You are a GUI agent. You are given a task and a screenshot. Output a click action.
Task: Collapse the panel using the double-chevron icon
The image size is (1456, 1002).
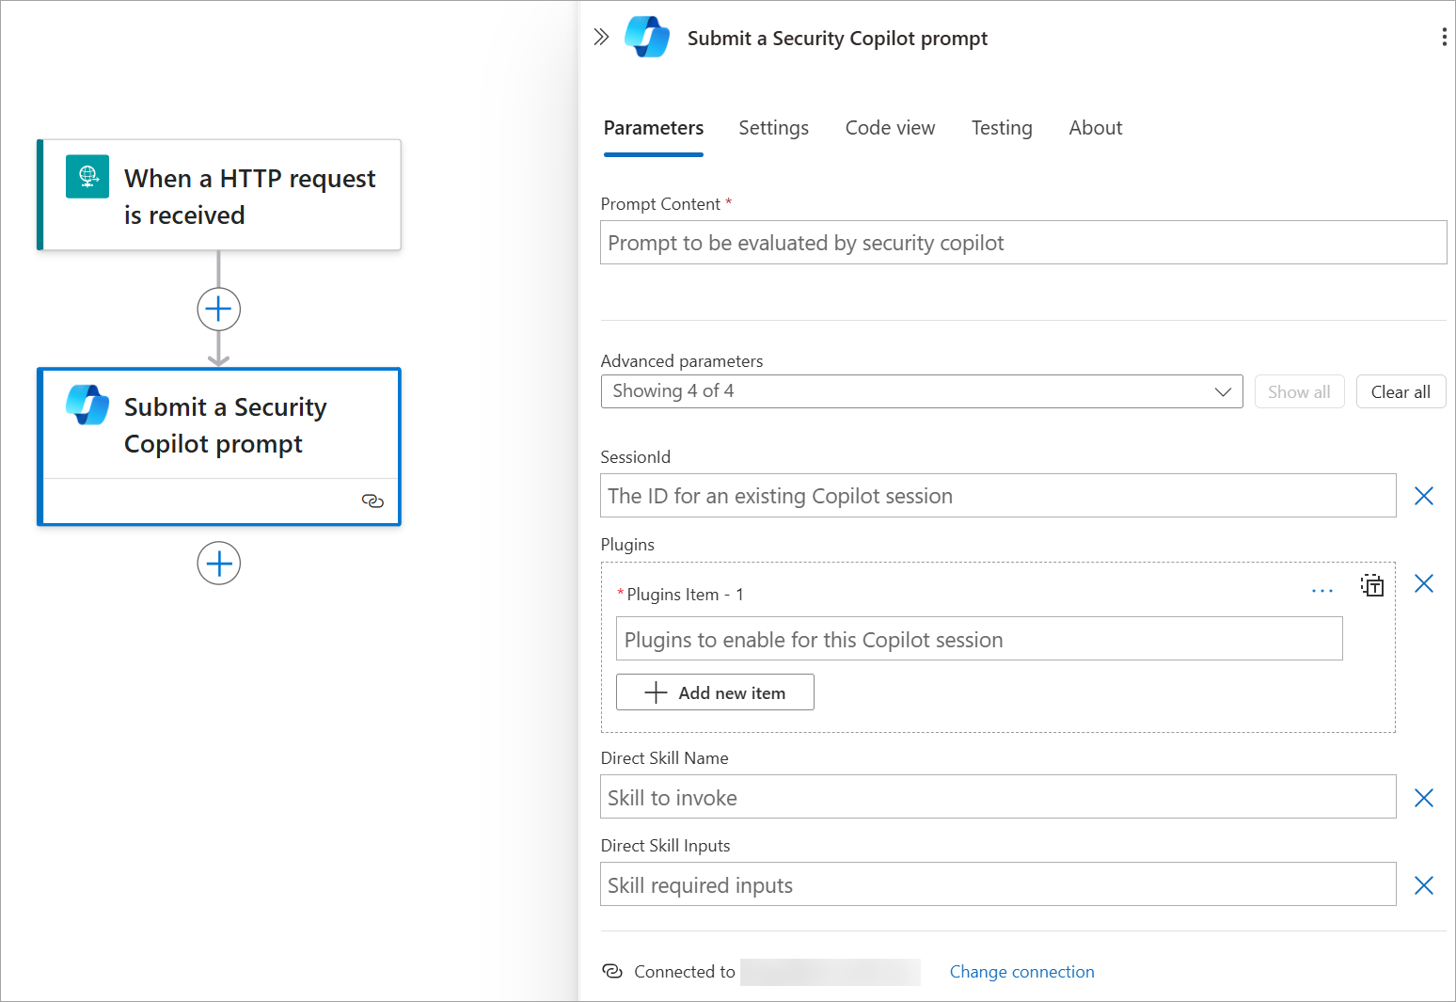[601, 37]
